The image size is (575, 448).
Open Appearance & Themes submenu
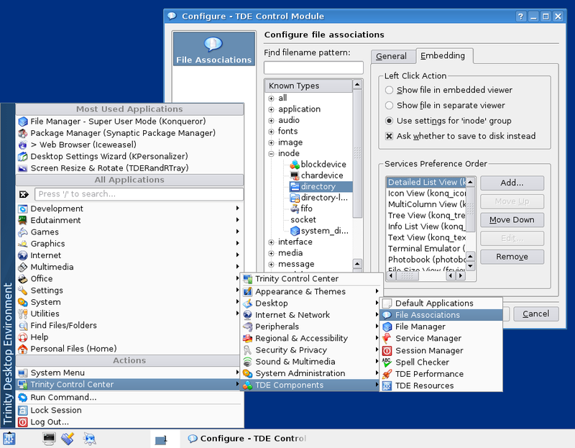point(310,292)
